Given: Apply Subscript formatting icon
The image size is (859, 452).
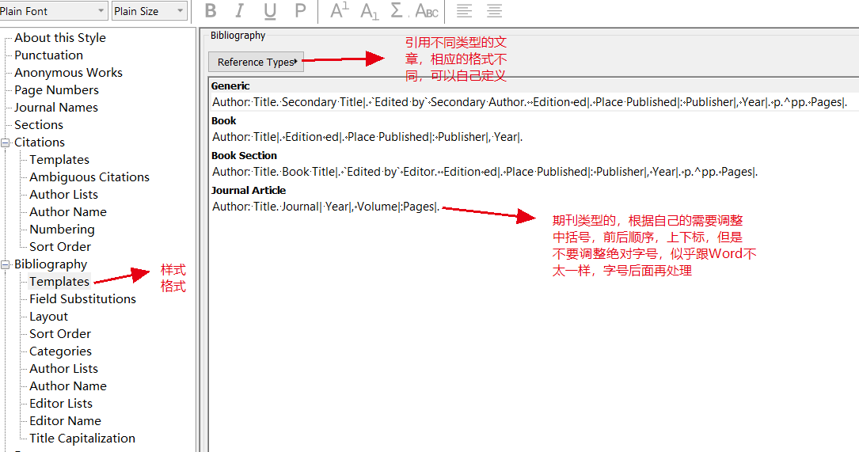Looking at the screenshot, I should pyautogui.click(x=369, y=11).
